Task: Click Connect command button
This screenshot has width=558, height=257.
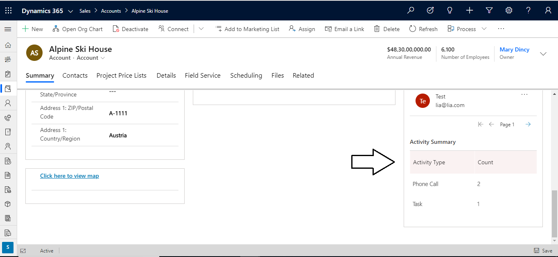Action: (x=173, y=29)
